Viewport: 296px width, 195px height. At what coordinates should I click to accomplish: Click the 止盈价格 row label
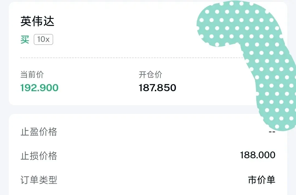click(x=39, y=132)
